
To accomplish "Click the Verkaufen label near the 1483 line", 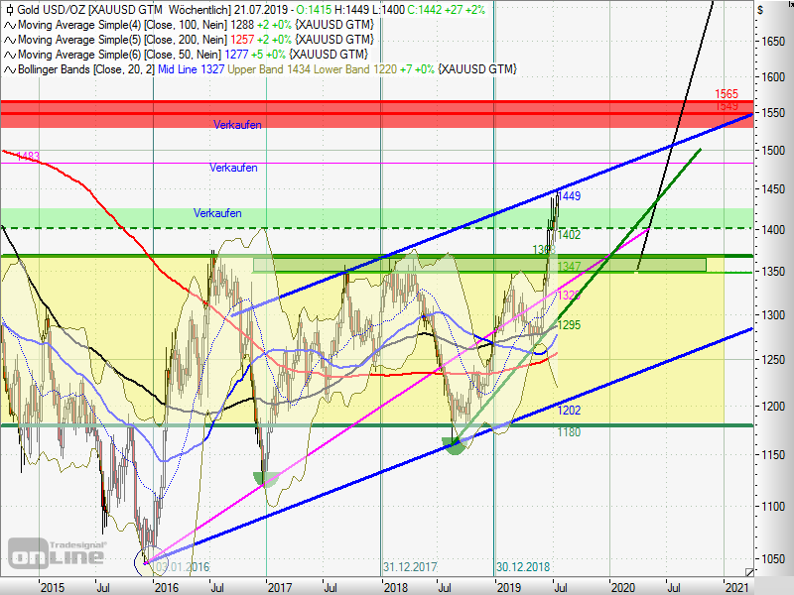I will point(234,169).
